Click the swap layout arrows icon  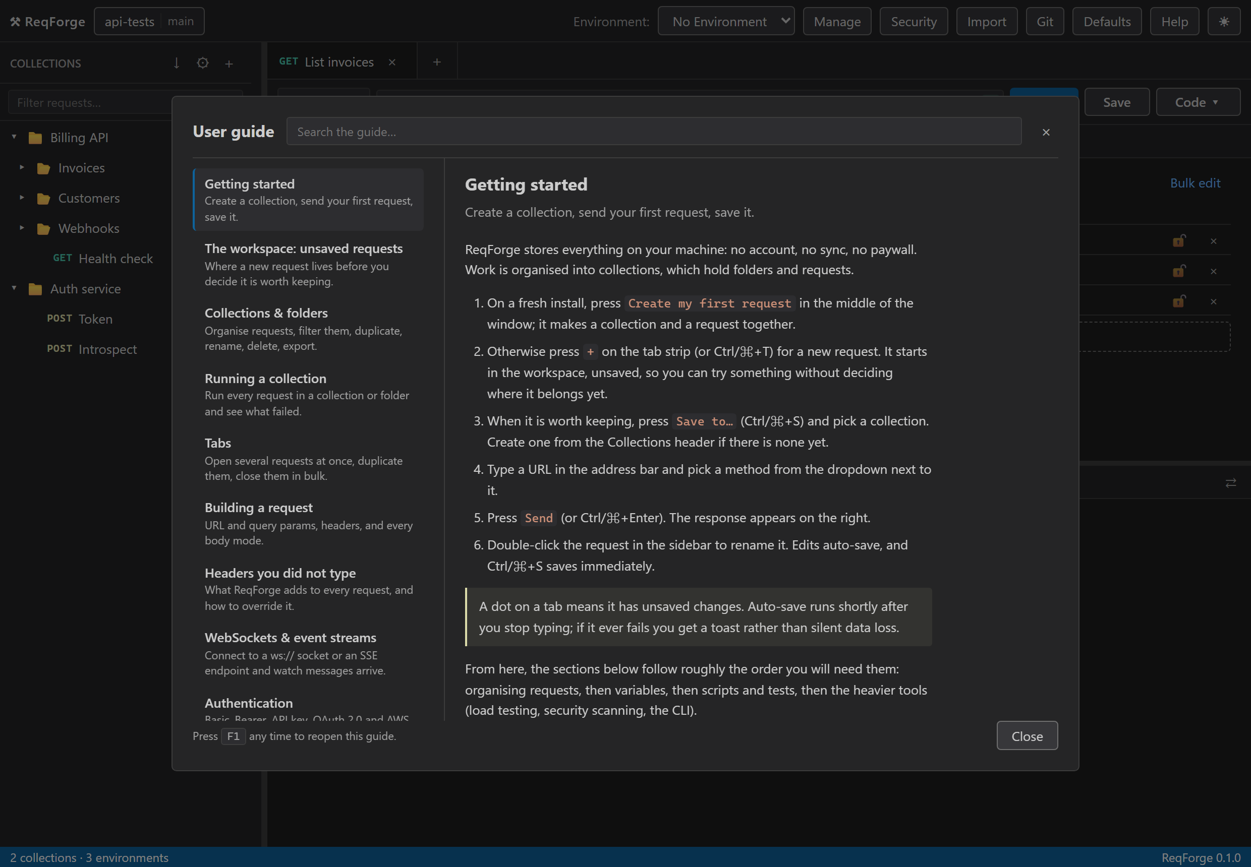[1231, 482]
